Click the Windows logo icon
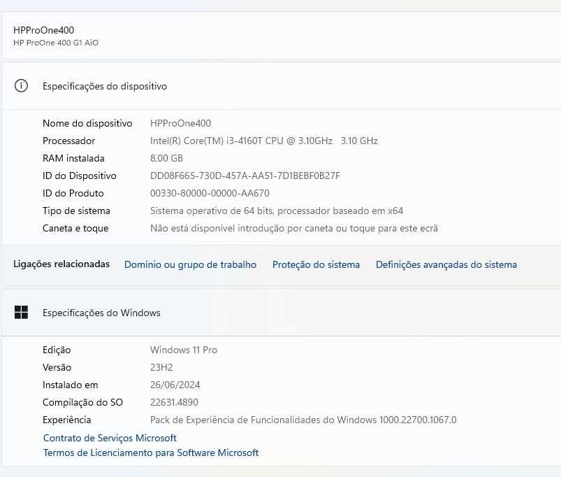Screen dimensions: 561x477 (22, 313)
